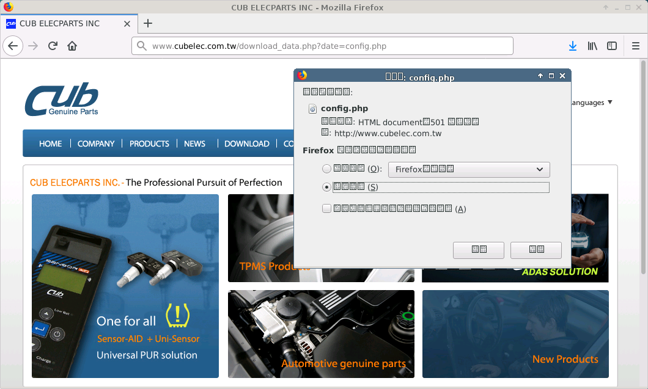Click the forward navigation arrow

pos(33,46)
